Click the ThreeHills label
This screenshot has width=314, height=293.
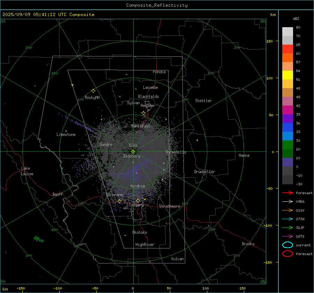[175, 152]
